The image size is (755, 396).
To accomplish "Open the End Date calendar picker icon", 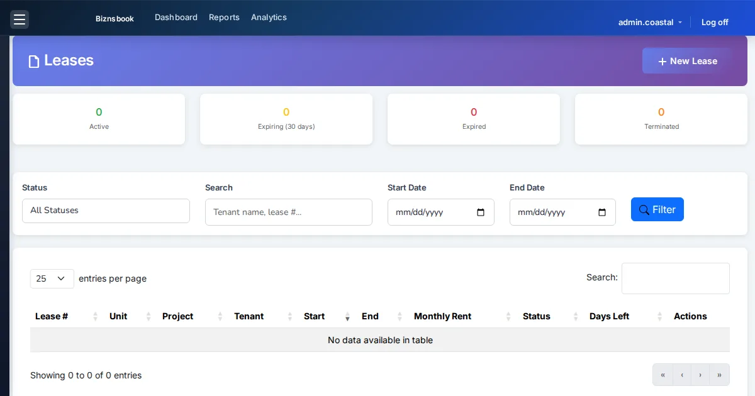I will (x=602, y=212).
